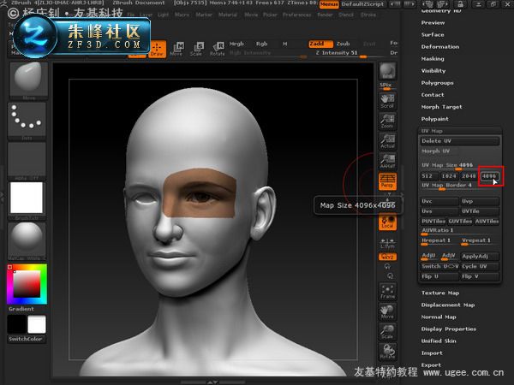Toggle Local transformations button
The height and width of the screenshot is (385, 514).
pos(387,222)
